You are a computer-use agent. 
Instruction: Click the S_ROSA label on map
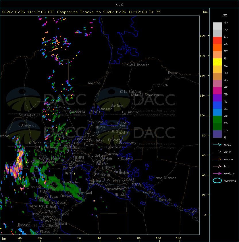point(137,185)
